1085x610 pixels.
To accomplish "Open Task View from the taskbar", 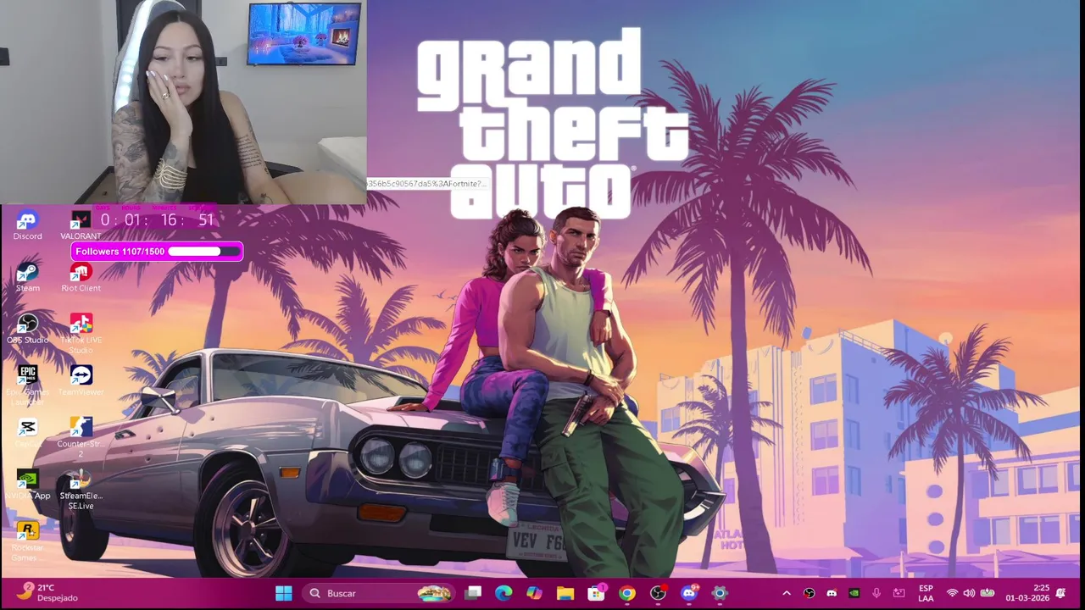I will pyautogui.click(x=473, y=593).
